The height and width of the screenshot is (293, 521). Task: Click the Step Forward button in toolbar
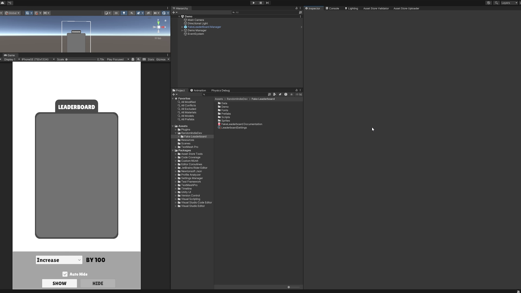coord(267,3)
